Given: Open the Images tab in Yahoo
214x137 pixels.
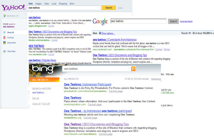Looking at the screenshot, I should point(38,4).
